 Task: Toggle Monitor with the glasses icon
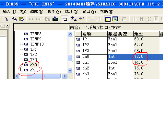81,19
